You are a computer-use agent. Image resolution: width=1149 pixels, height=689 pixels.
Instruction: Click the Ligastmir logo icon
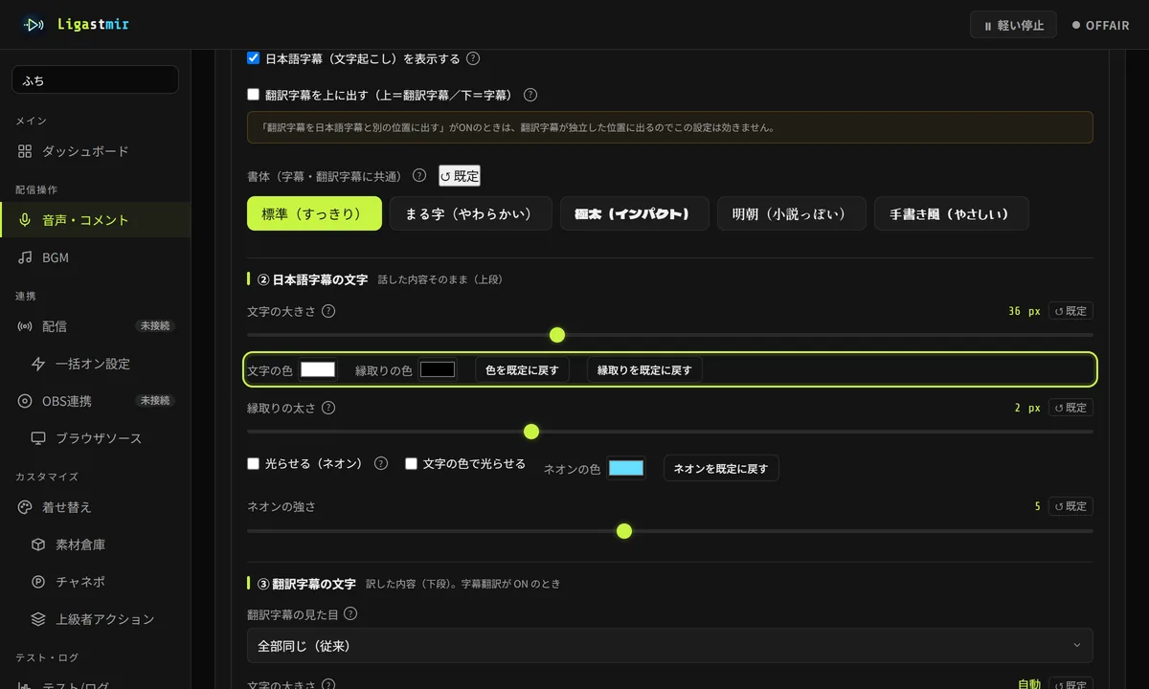point(34,25)
